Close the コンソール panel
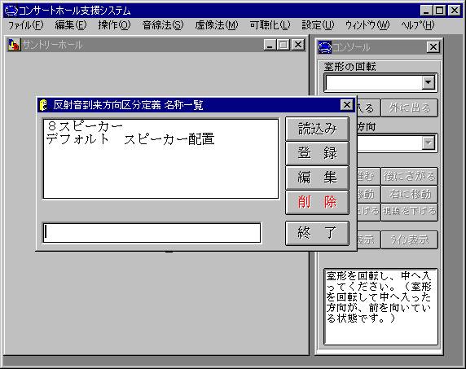The width and height of the screenshot is (466, 369). (x=433, y=47)
